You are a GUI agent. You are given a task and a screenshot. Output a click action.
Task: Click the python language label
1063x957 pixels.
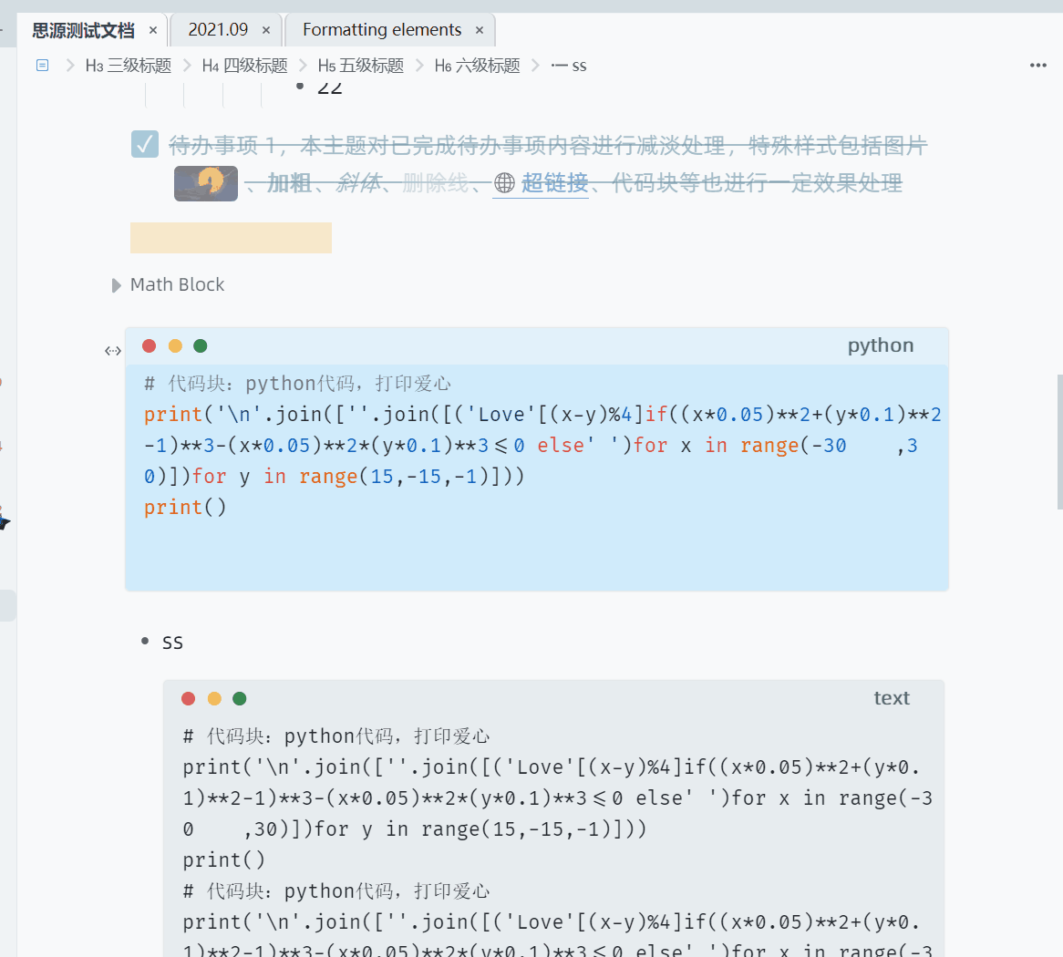pyautogui.click(x=880, y=345)
